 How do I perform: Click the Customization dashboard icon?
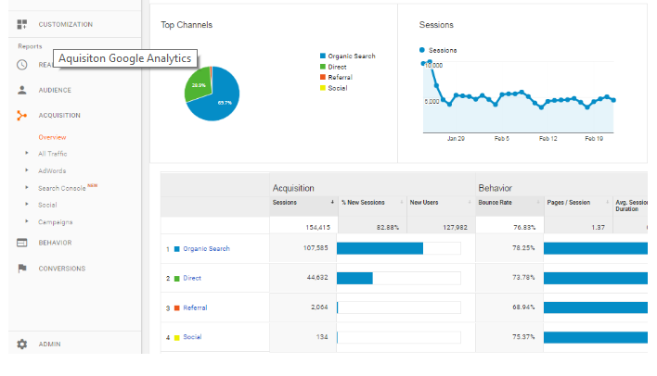(x=22, y=23)
